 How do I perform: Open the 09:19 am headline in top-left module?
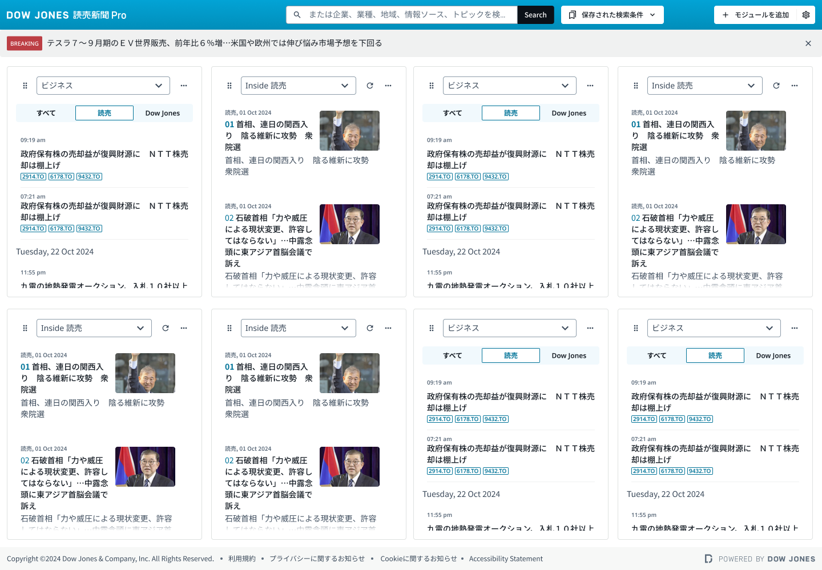coord(104,160)
